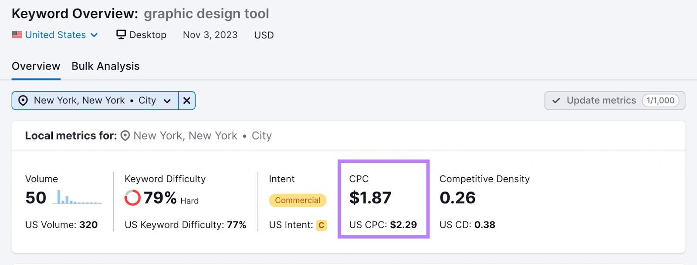Image resolution: width=697 pixels, height=265 pixels.
Task: Open the USD currency selector
Action: 264,35
